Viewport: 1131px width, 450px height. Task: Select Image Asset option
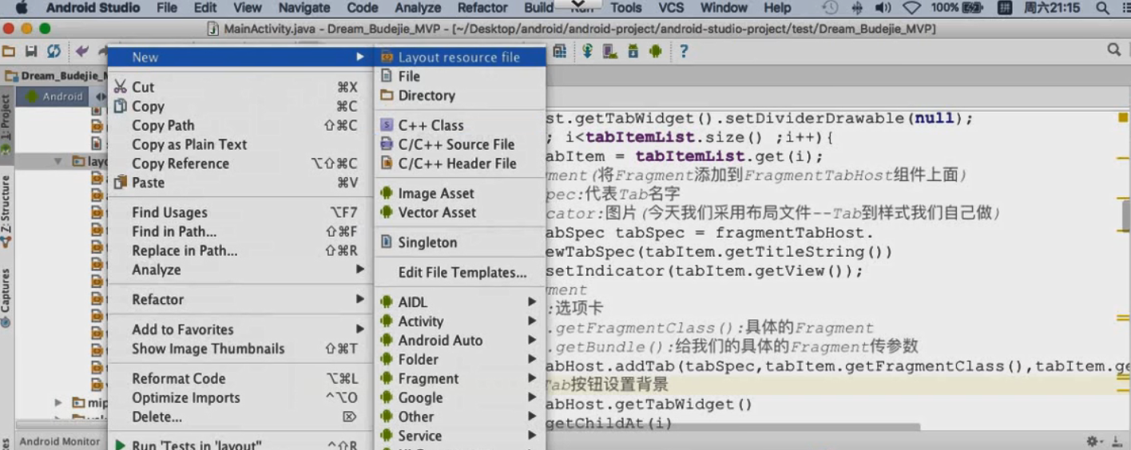(x=460, y=194)
